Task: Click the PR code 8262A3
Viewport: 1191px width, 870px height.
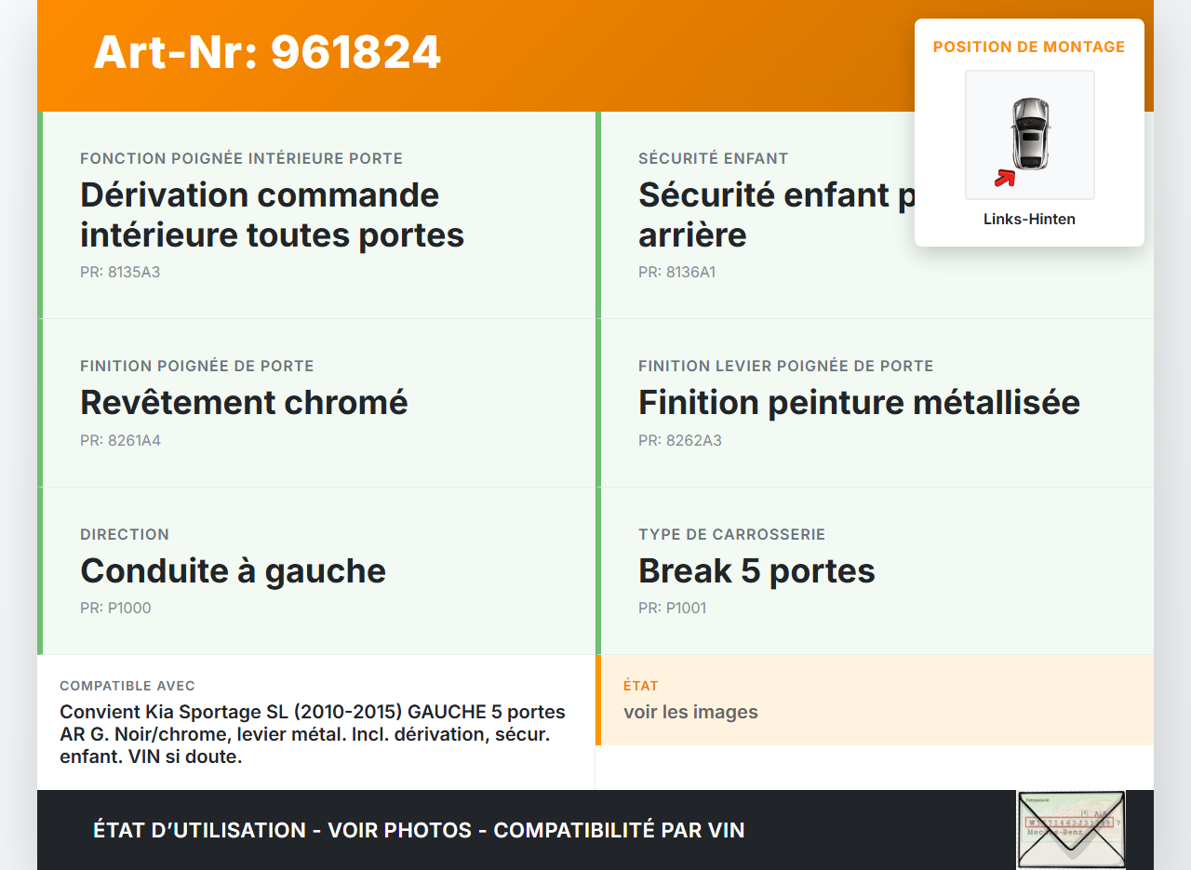Action: tap(679, 440)
